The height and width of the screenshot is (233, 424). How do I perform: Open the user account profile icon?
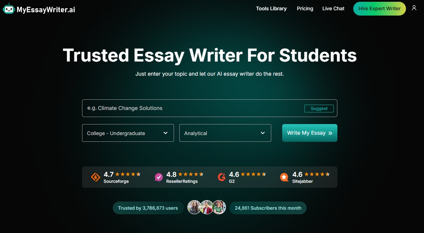tap(414, 8)
